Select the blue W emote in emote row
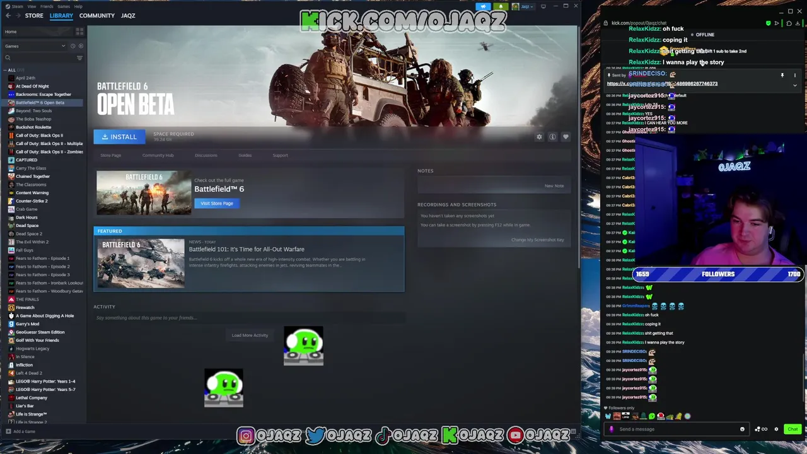Screen dimensions: 807x454 608,416
